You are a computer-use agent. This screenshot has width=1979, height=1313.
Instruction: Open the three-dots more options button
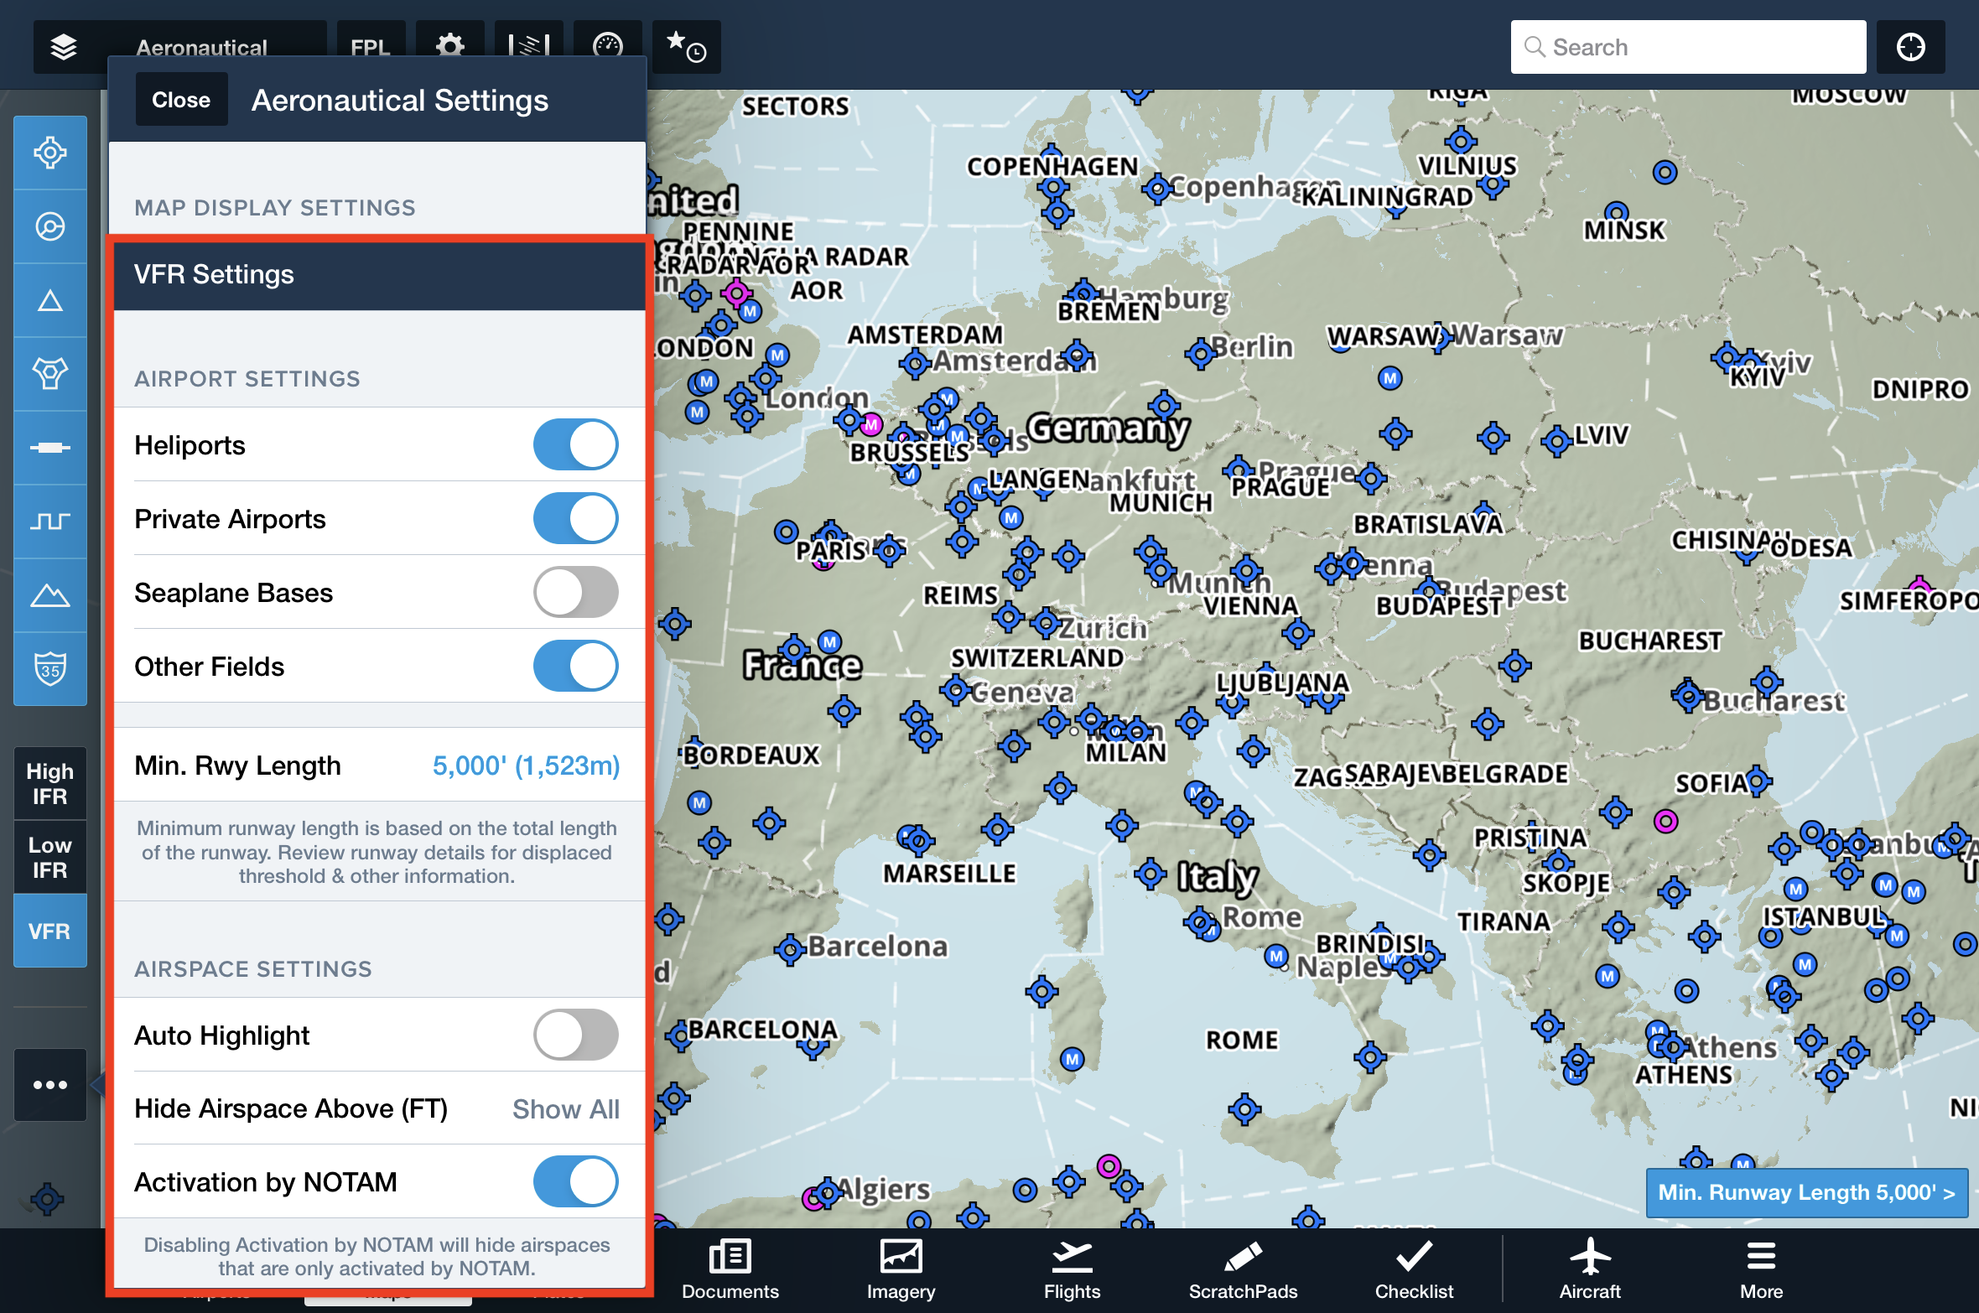tap(50, 1085)
